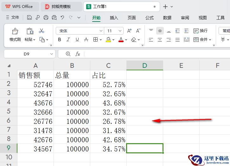Expand quick access toolbar chevron
This screenshot has height=166, width=230.
(79, 18)
